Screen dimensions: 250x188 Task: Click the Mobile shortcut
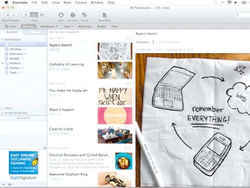click(101, 26)
